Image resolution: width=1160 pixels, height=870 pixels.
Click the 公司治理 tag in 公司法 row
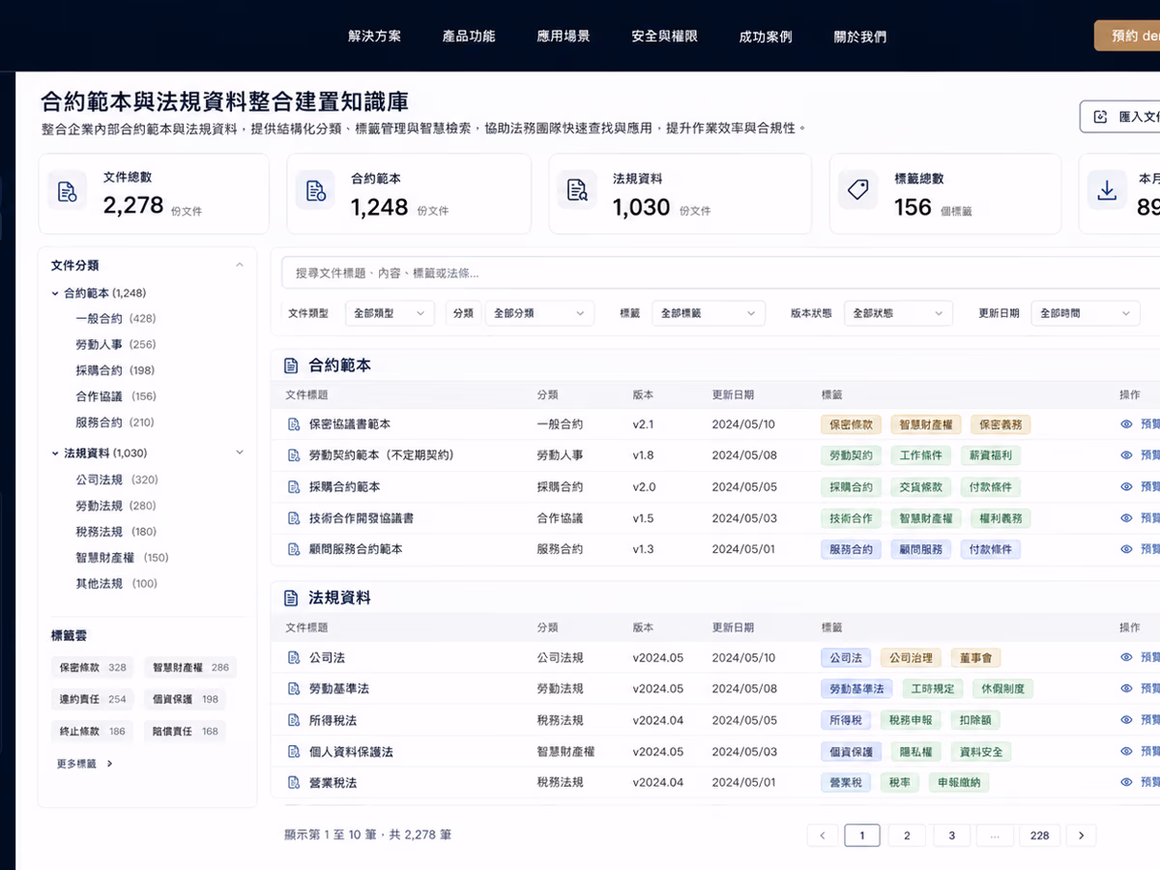coord(911,657)
